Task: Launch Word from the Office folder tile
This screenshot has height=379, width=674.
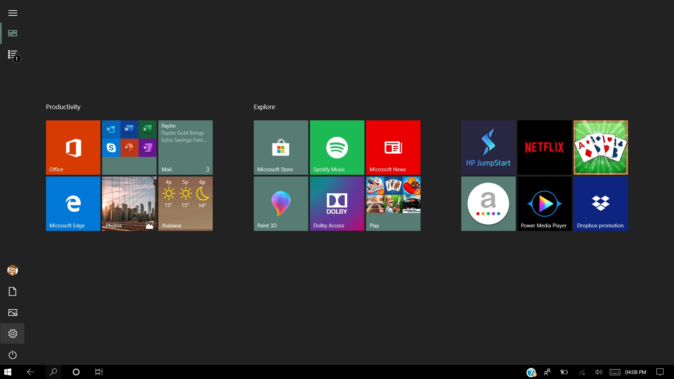Action: 129,129
